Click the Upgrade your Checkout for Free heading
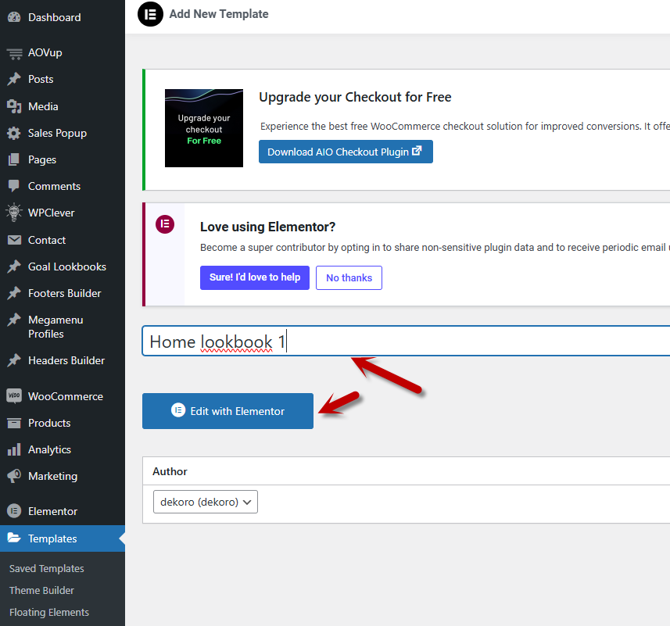 tap(355, 98)
